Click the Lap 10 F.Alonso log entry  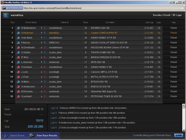pyautogui.click(x=89, y=108)
